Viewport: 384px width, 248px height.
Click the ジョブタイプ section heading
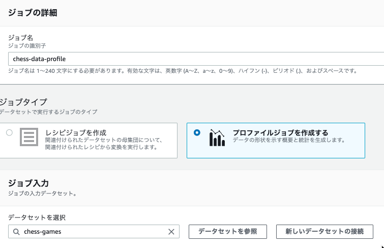click(x=23, y=102)
